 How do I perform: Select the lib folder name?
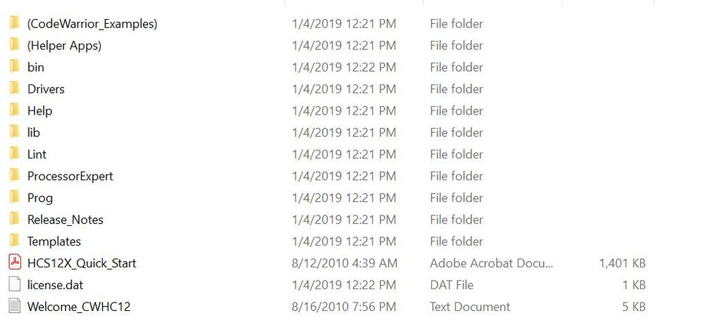point(33,133)
